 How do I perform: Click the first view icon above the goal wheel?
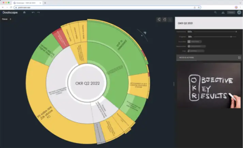click(x=159, y=19)
